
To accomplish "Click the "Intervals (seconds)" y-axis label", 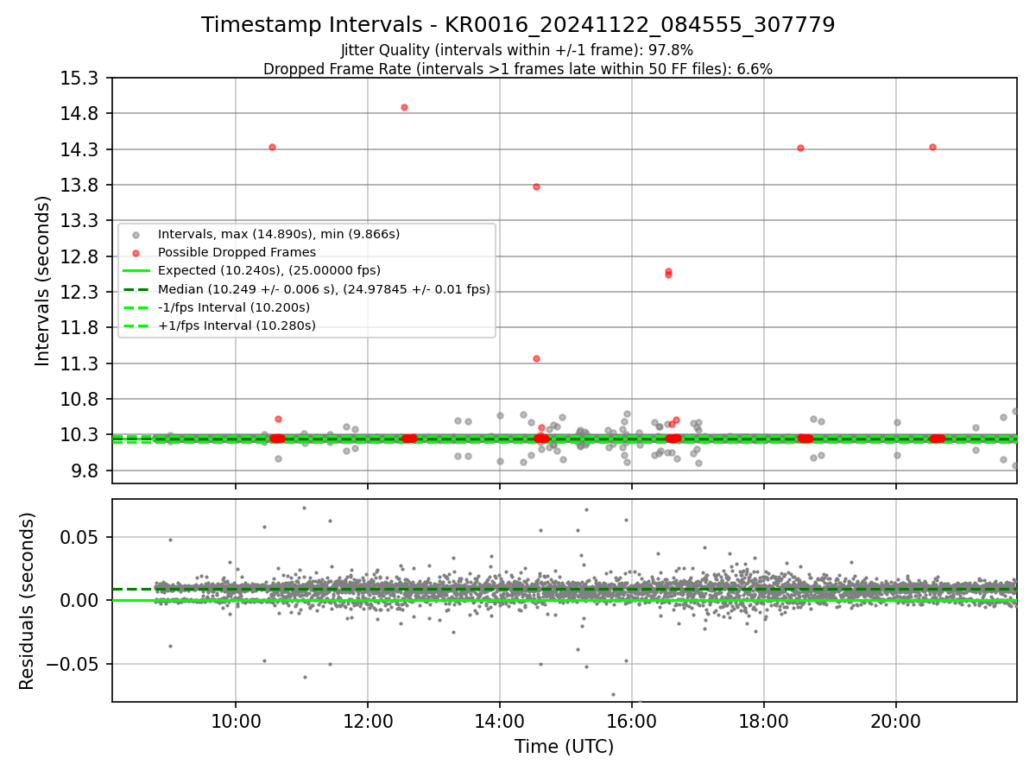I will click(x=43, y=281).
